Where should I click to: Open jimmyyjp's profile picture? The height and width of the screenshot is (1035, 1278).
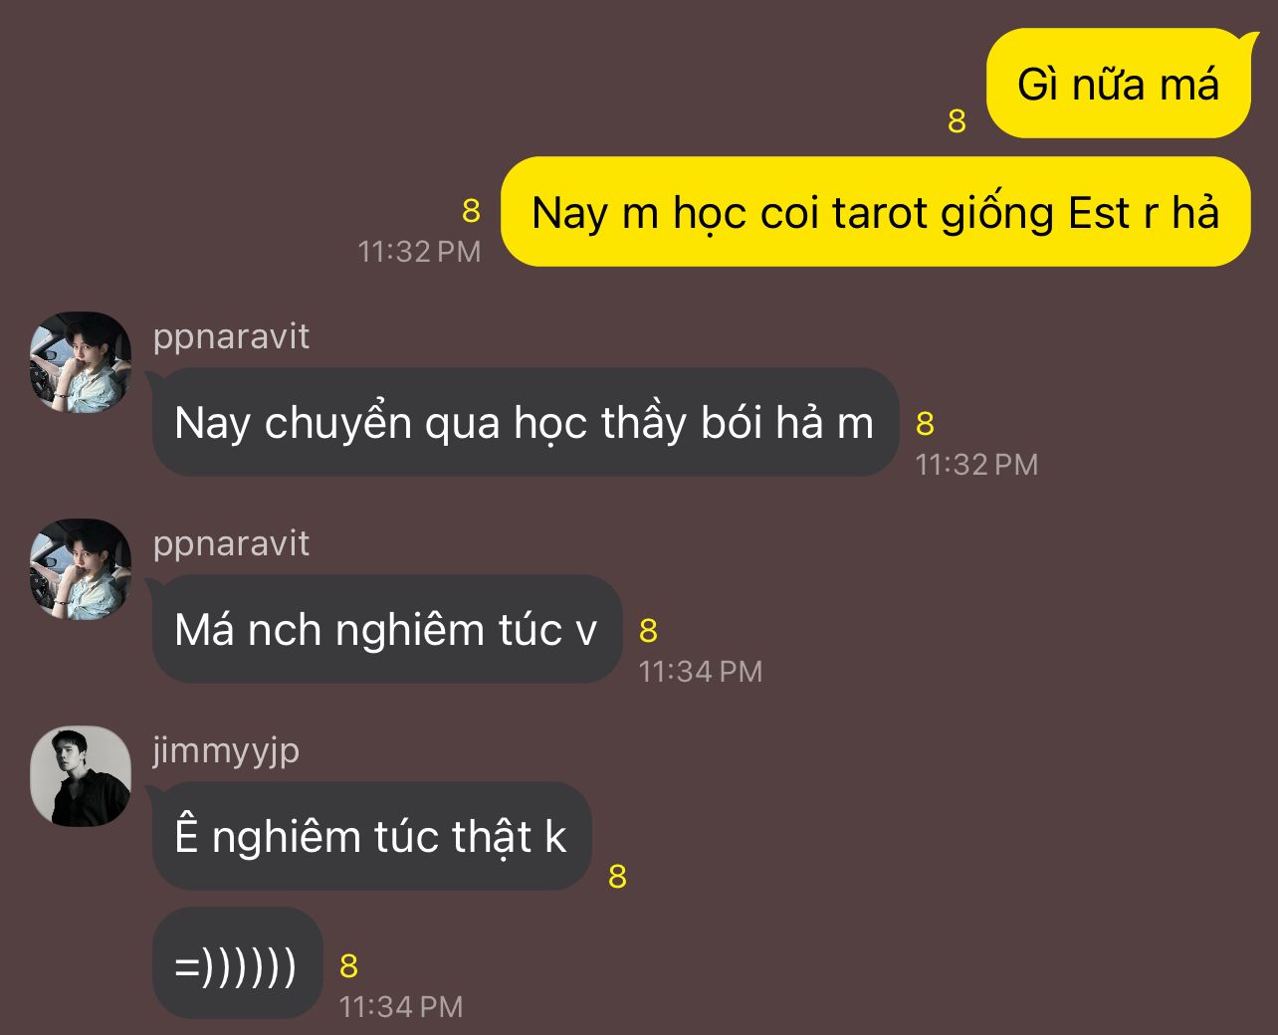[x=81, y=776]
